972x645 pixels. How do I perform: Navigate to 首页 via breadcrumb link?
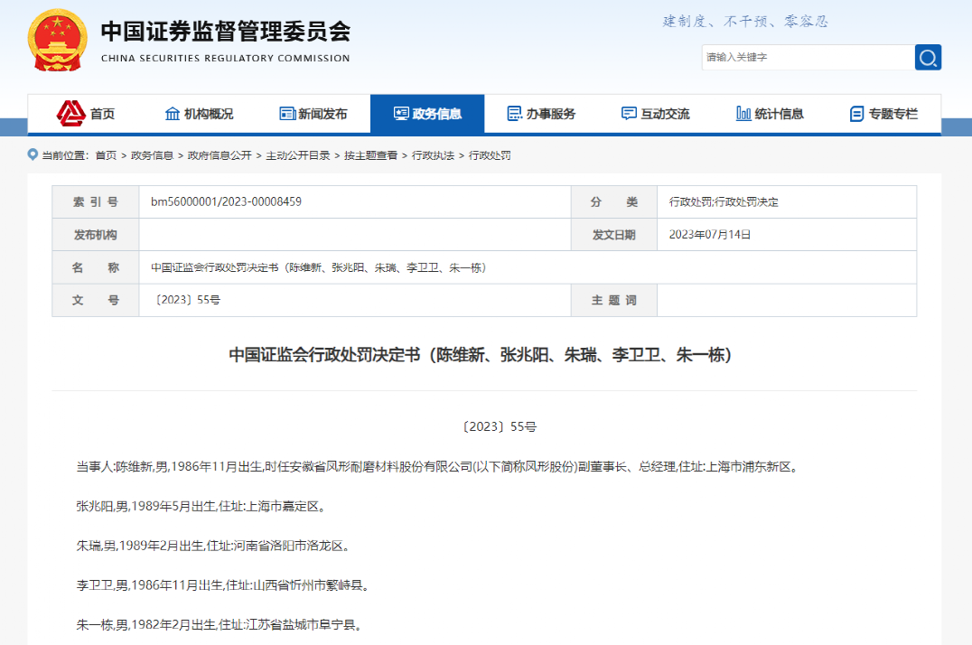click(107, 154)
